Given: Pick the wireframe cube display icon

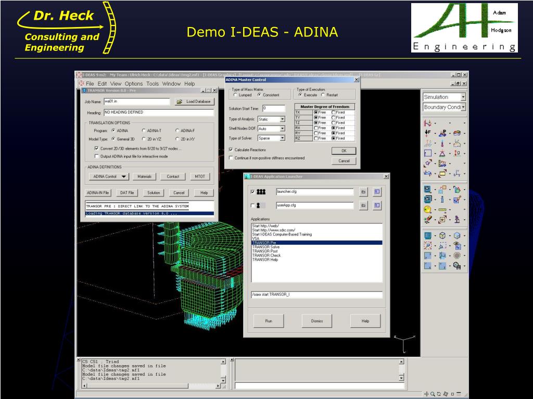Looking at the screenshot, I should [x=442, y=235].
